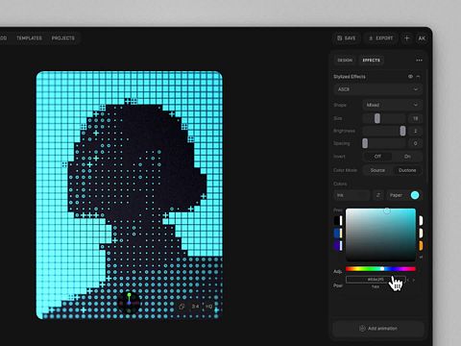Click the Size value field
The width and height of the screenshot is (461, 346).
(415, 118)
